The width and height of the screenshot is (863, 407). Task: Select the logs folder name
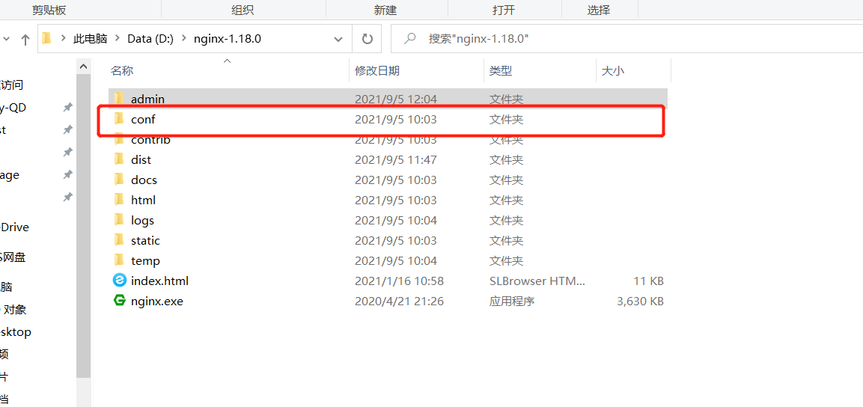pos(142,221)
